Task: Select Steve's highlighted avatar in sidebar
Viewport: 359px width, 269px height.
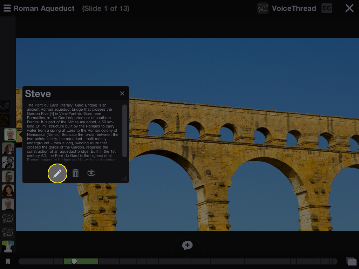Action: coord(10,134)
